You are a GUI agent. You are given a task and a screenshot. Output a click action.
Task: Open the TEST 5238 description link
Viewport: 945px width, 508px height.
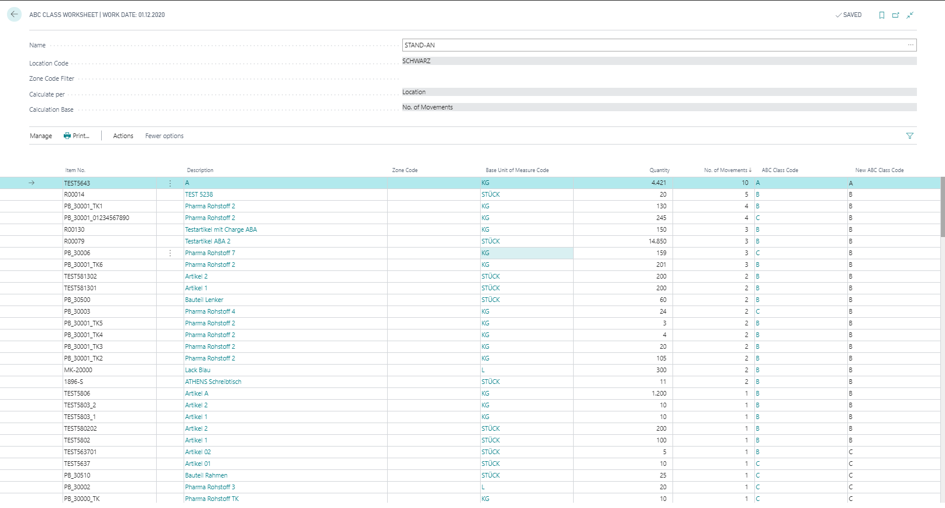click(199, 194)
